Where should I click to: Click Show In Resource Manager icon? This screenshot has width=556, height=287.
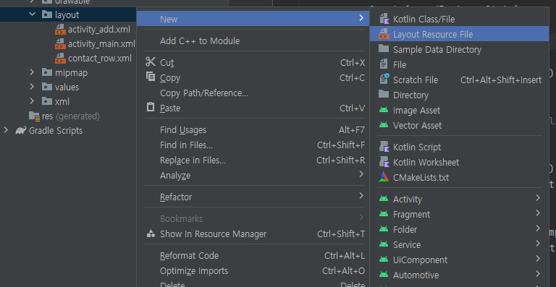[151, 234]
